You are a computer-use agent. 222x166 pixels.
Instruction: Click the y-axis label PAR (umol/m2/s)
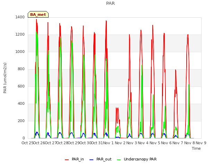coord(5,78)
